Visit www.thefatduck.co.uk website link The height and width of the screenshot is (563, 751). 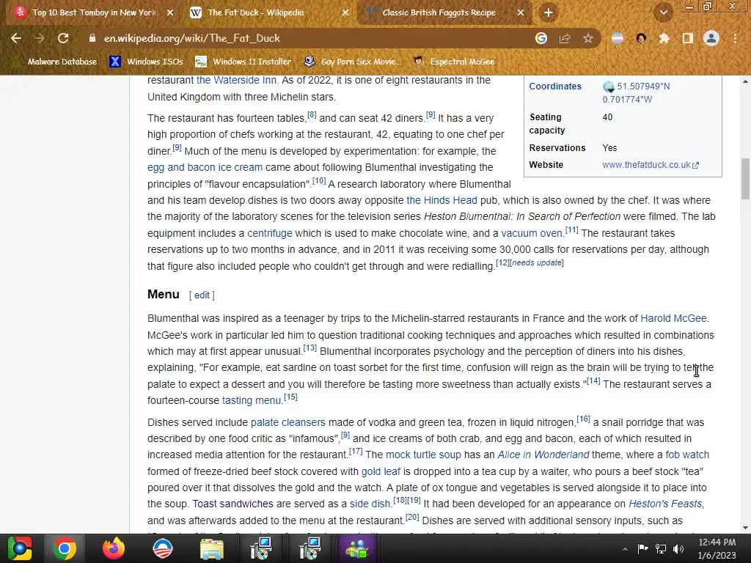651,165
